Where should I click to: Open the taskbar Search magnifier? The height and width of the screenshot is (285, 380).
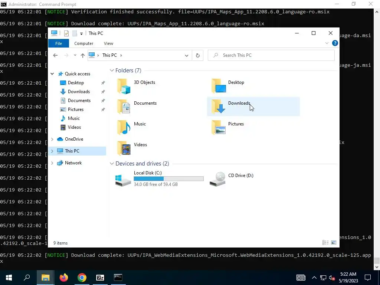[x=27, y=278]
